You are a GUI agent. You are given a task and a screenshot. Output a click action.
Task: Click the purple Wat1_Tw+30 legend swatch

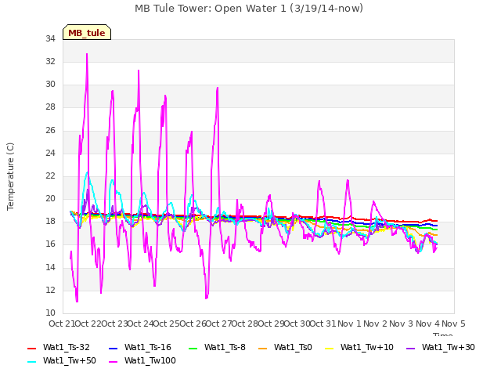410,349
